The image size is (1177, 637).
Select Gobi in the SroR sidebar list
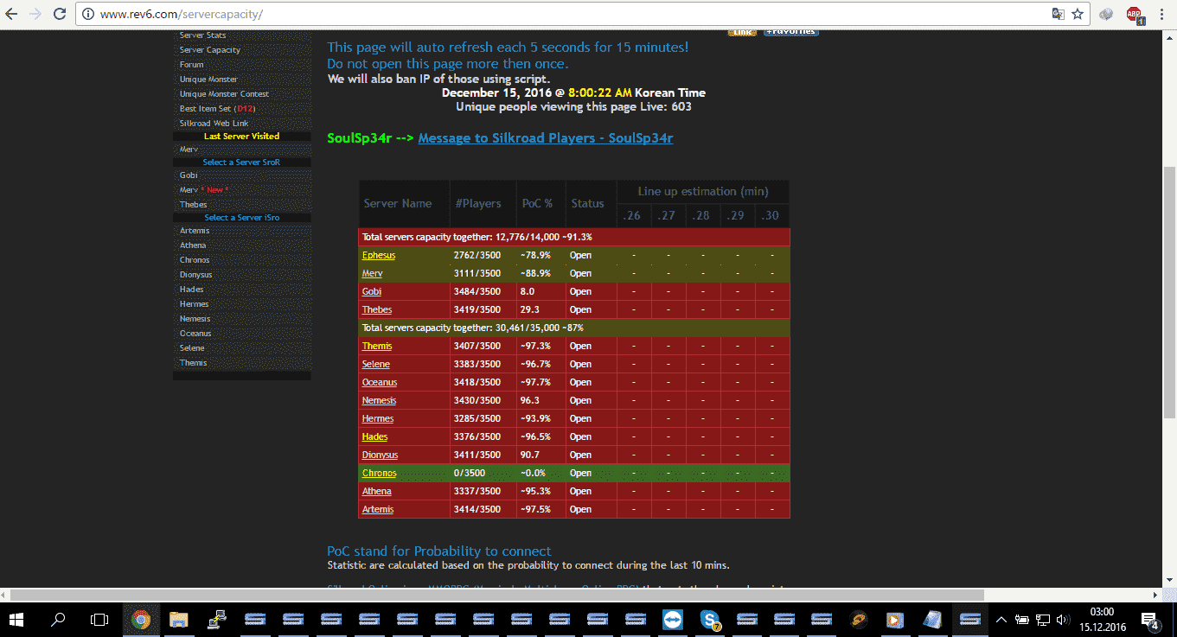[189, 175]
